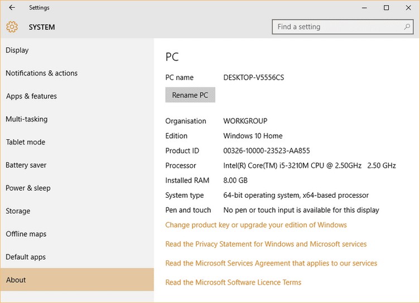This screenshot has height=303, width=420.
Task: Select Apps & features in sidebar
Action: (x=77, y=96)
